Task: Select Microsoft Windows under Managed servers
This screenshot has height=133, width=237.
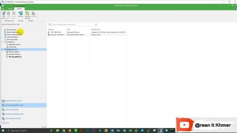Action: (x=15, y=54)
